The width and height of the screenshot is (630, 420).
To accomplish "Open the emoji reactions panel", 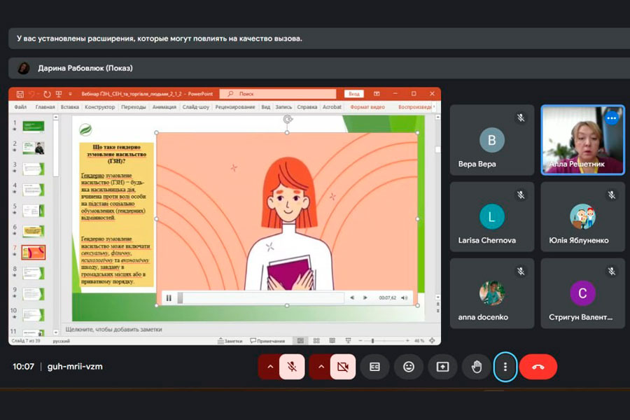I will pos(408,367).
